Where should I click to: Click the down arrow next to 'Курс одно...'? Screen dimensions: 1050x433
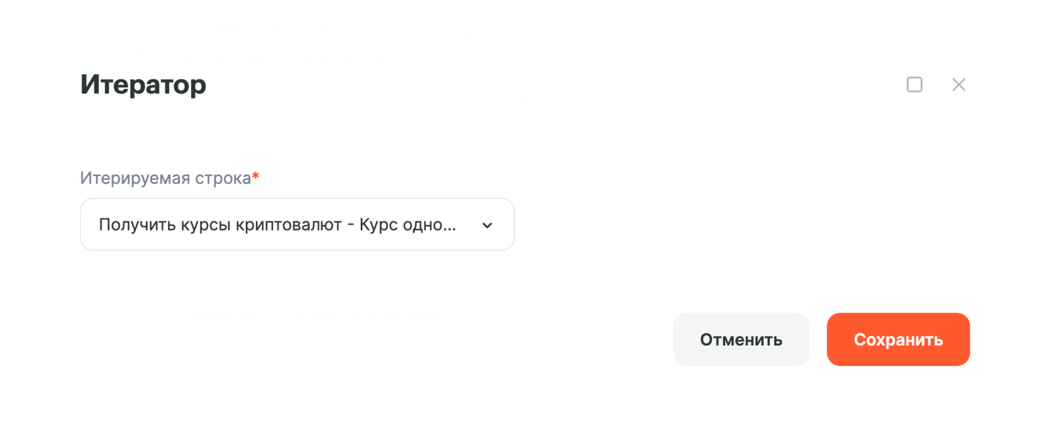point(487,225)
